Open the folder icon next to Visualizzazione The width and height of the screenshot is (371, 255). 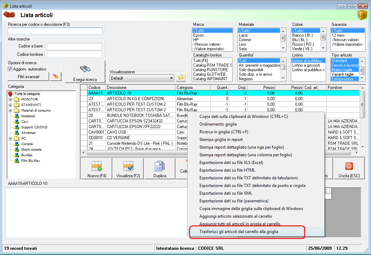(181, 77)
